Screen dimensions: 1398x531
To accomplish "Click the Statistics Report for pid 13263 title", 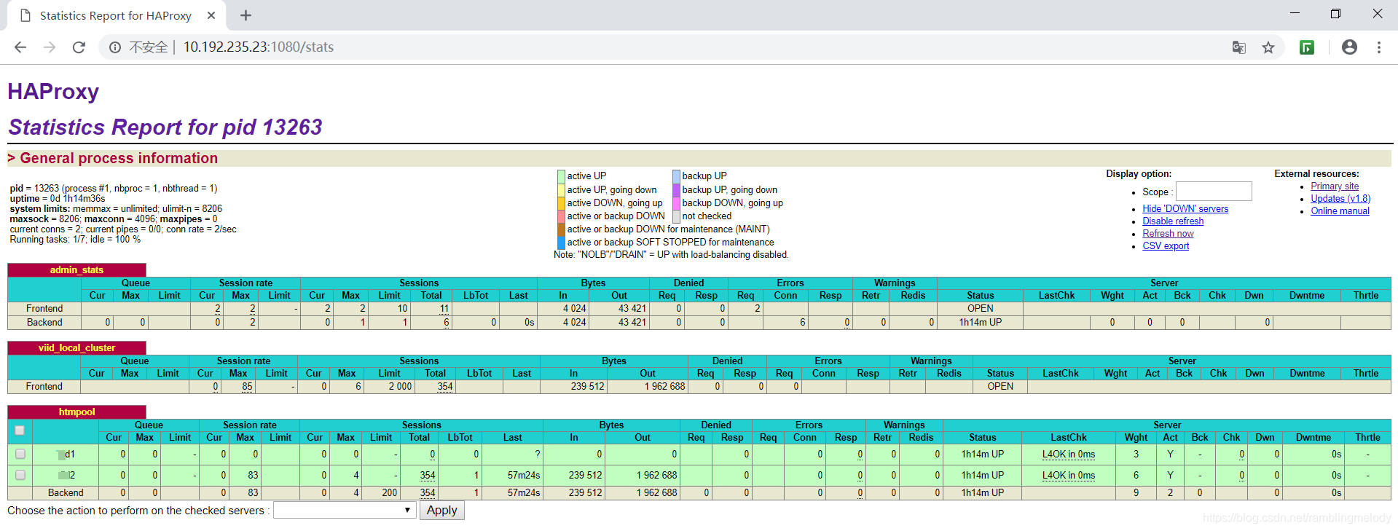I will [165, 127].
